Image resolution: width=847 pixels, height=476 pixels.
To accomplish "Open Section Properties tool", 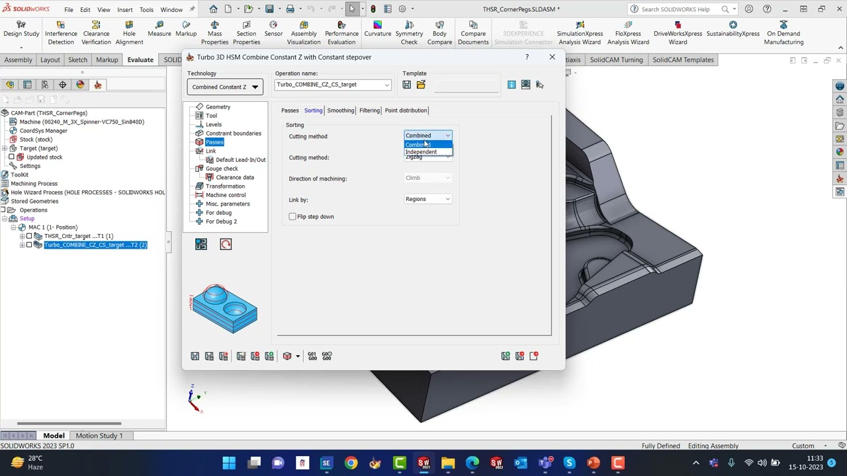I will pos(246,33).
